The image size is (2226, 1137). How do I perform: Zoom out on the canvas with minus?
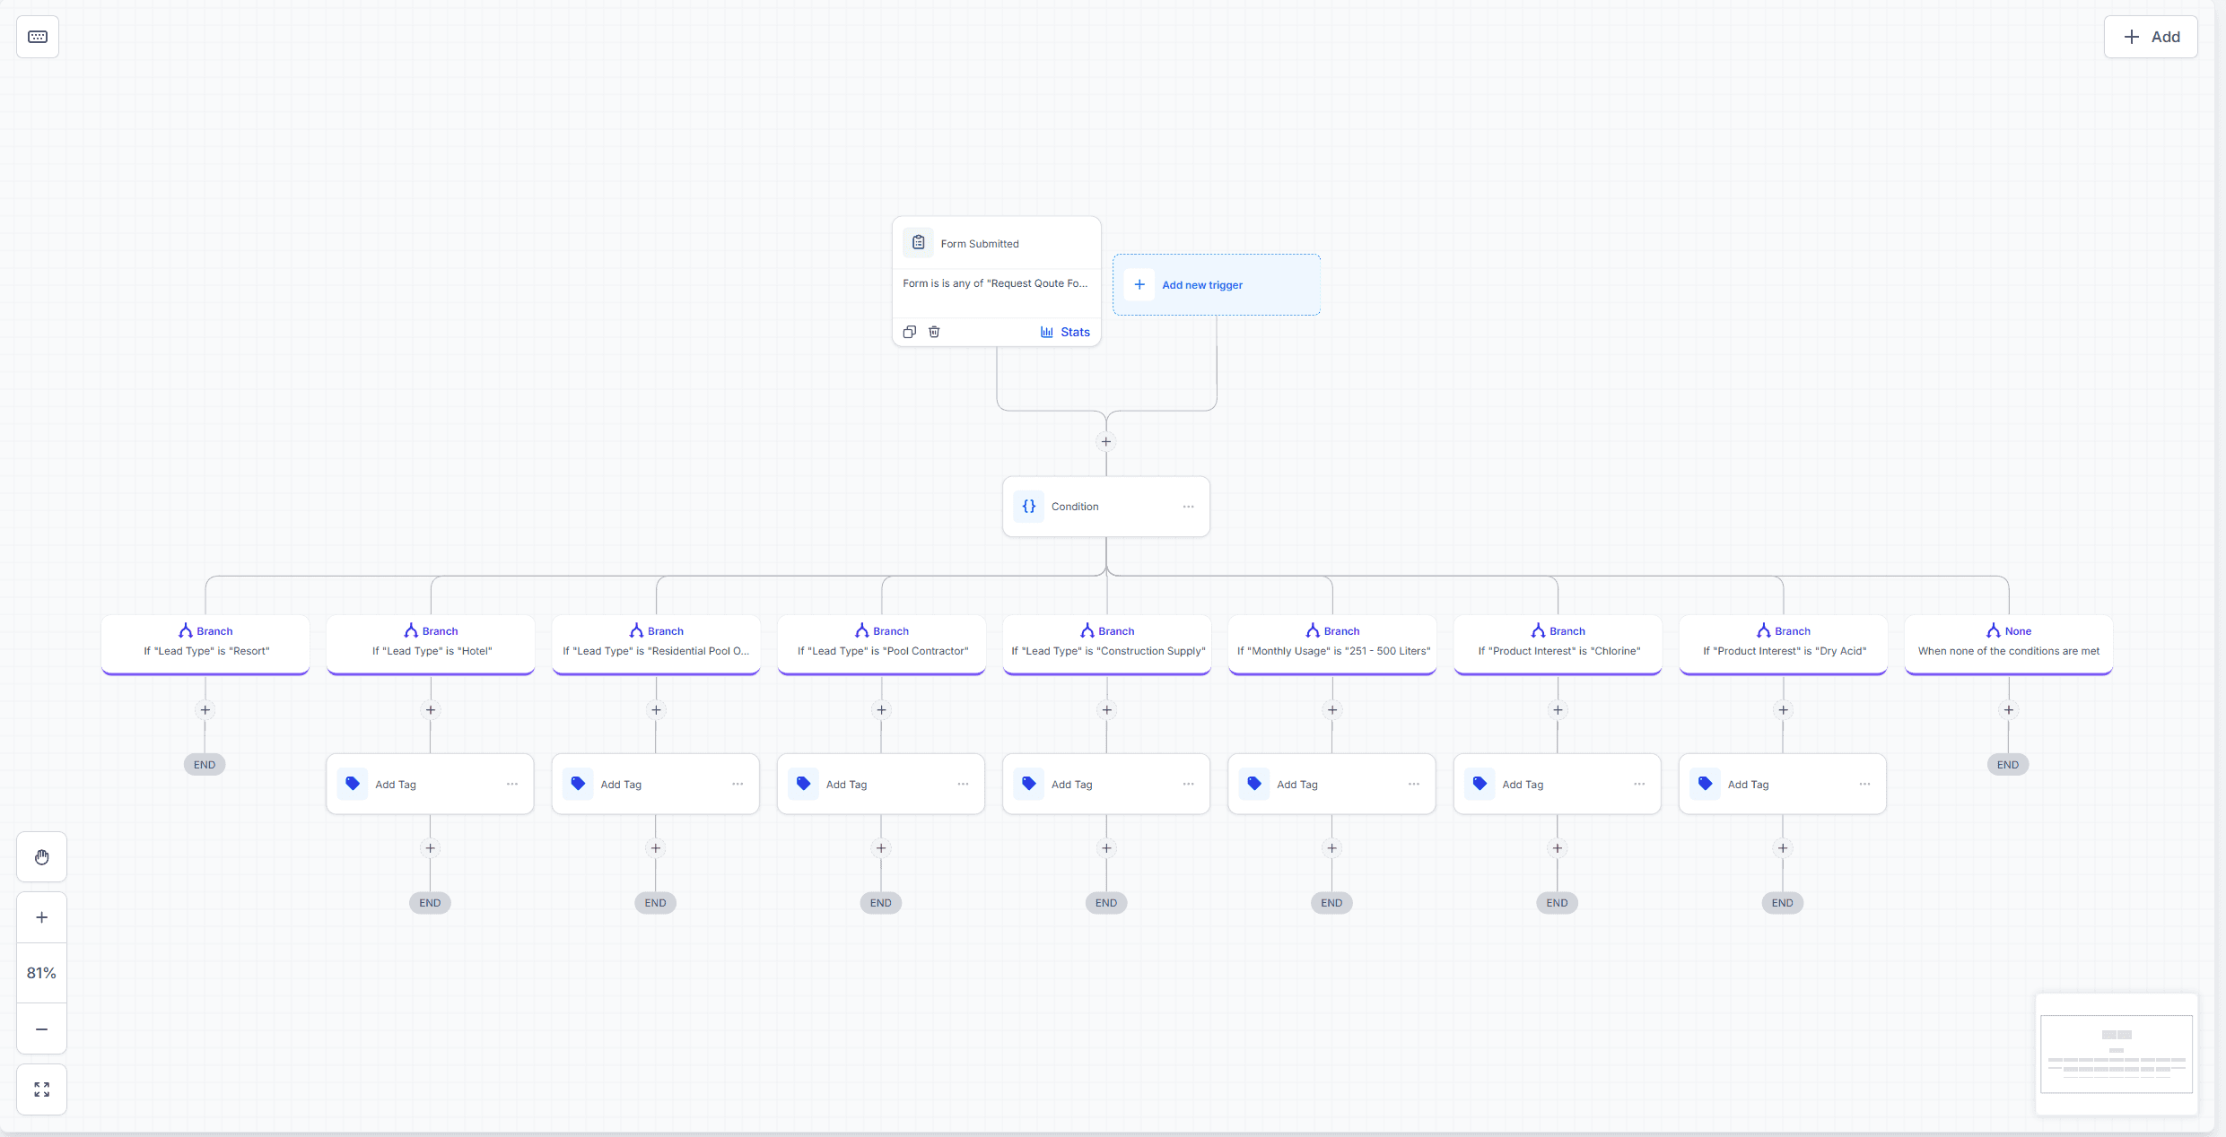42,1029
